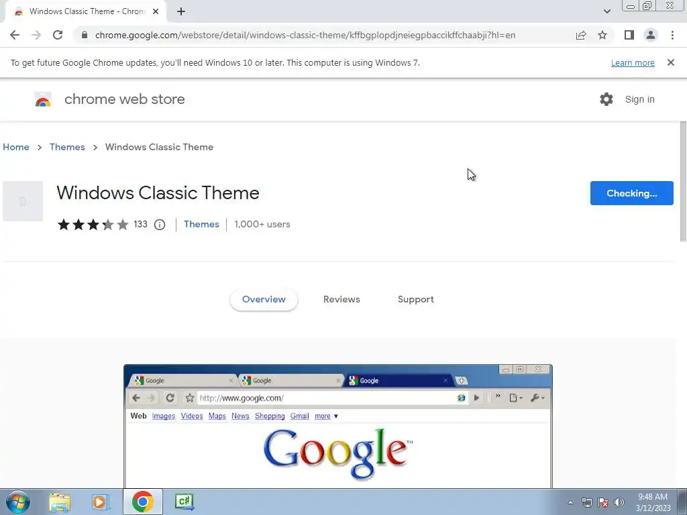Image resolution: width=687 pixels, height=515 pixels.
Task: Open the Learn more link
Action: pyautogui.click(x=633, y=62)
